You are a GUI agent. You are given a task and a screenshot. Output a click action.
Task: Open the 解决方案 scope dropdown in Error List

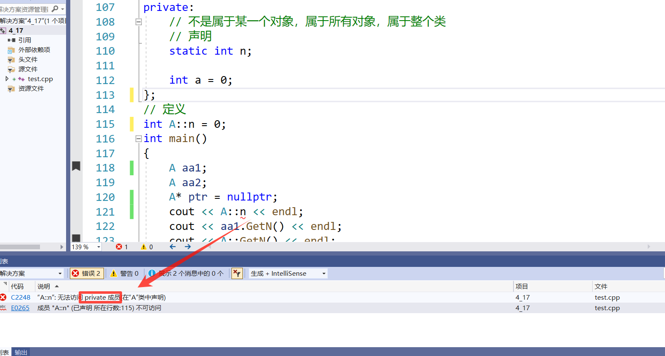(60, 274)
